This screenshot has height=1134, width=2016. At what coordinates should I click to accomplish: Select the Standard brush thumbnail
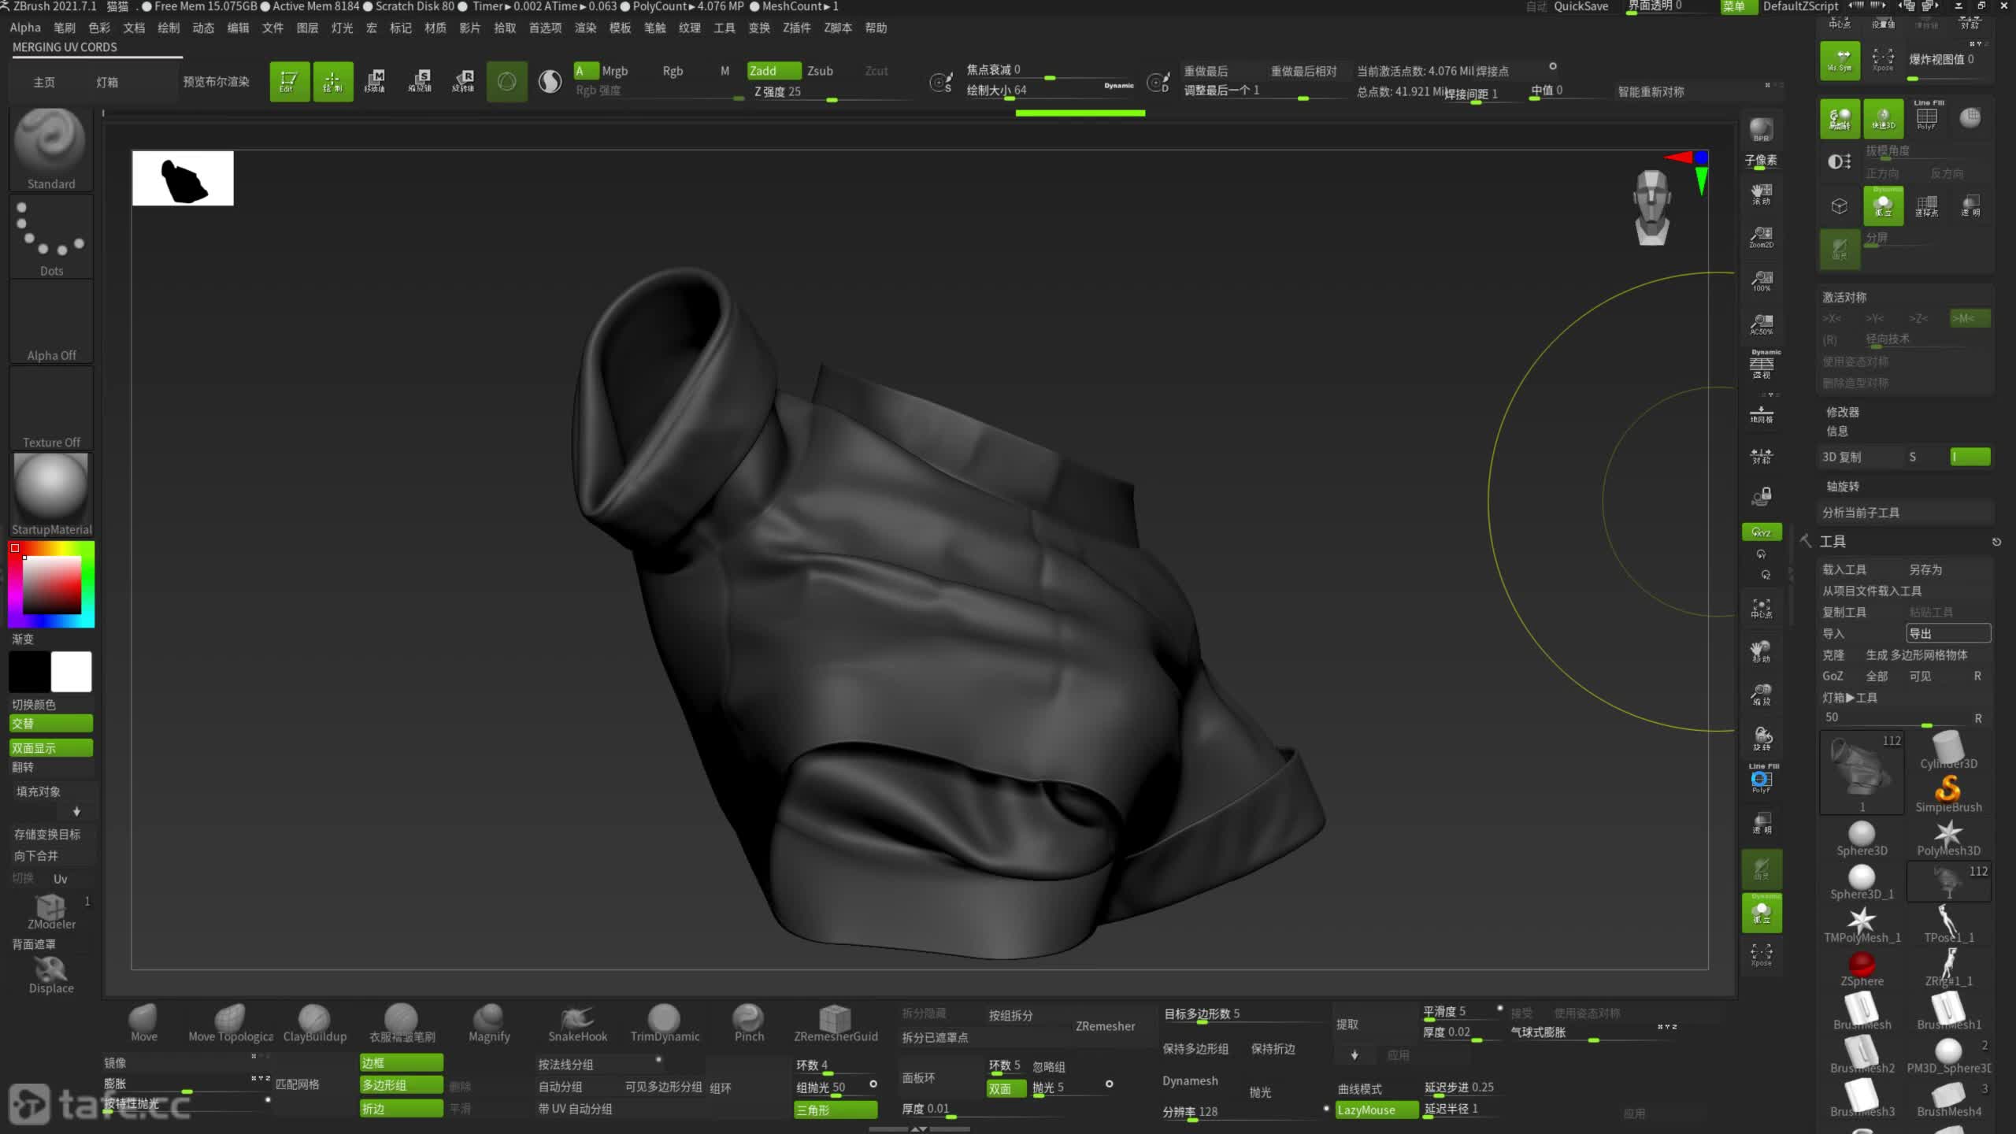coord(50,149)
